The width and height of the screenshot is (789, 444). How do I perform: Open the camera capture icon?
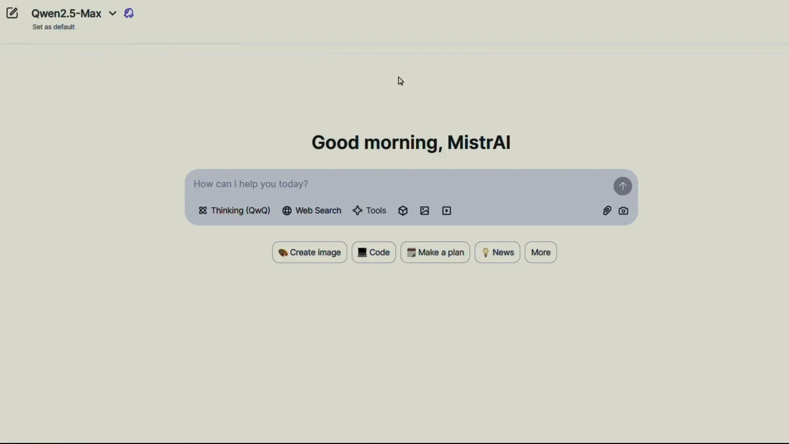pos(623,210)
